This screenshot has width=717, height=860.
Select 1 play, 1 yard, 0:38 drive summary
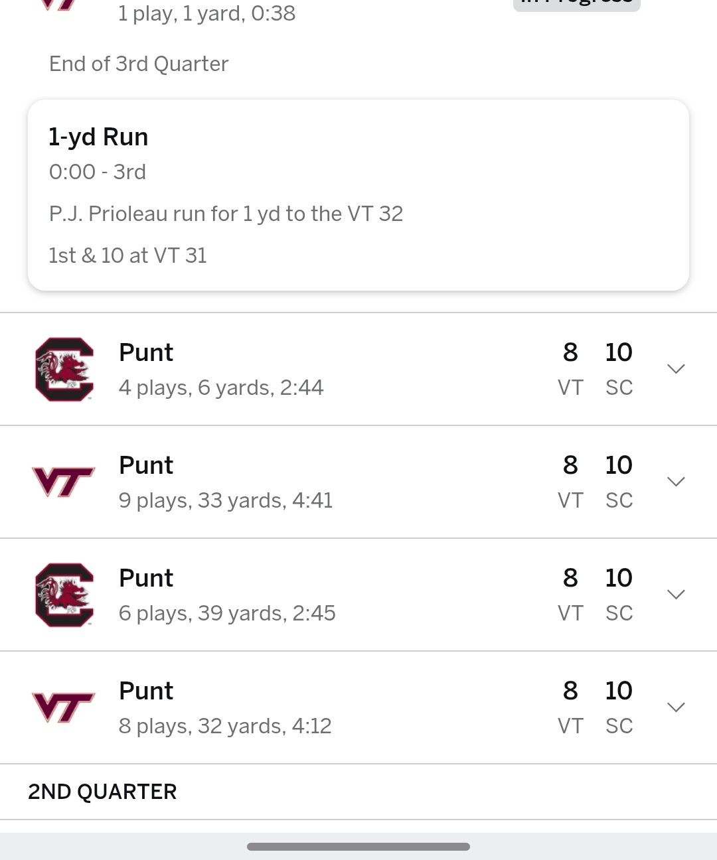(206, 13)
